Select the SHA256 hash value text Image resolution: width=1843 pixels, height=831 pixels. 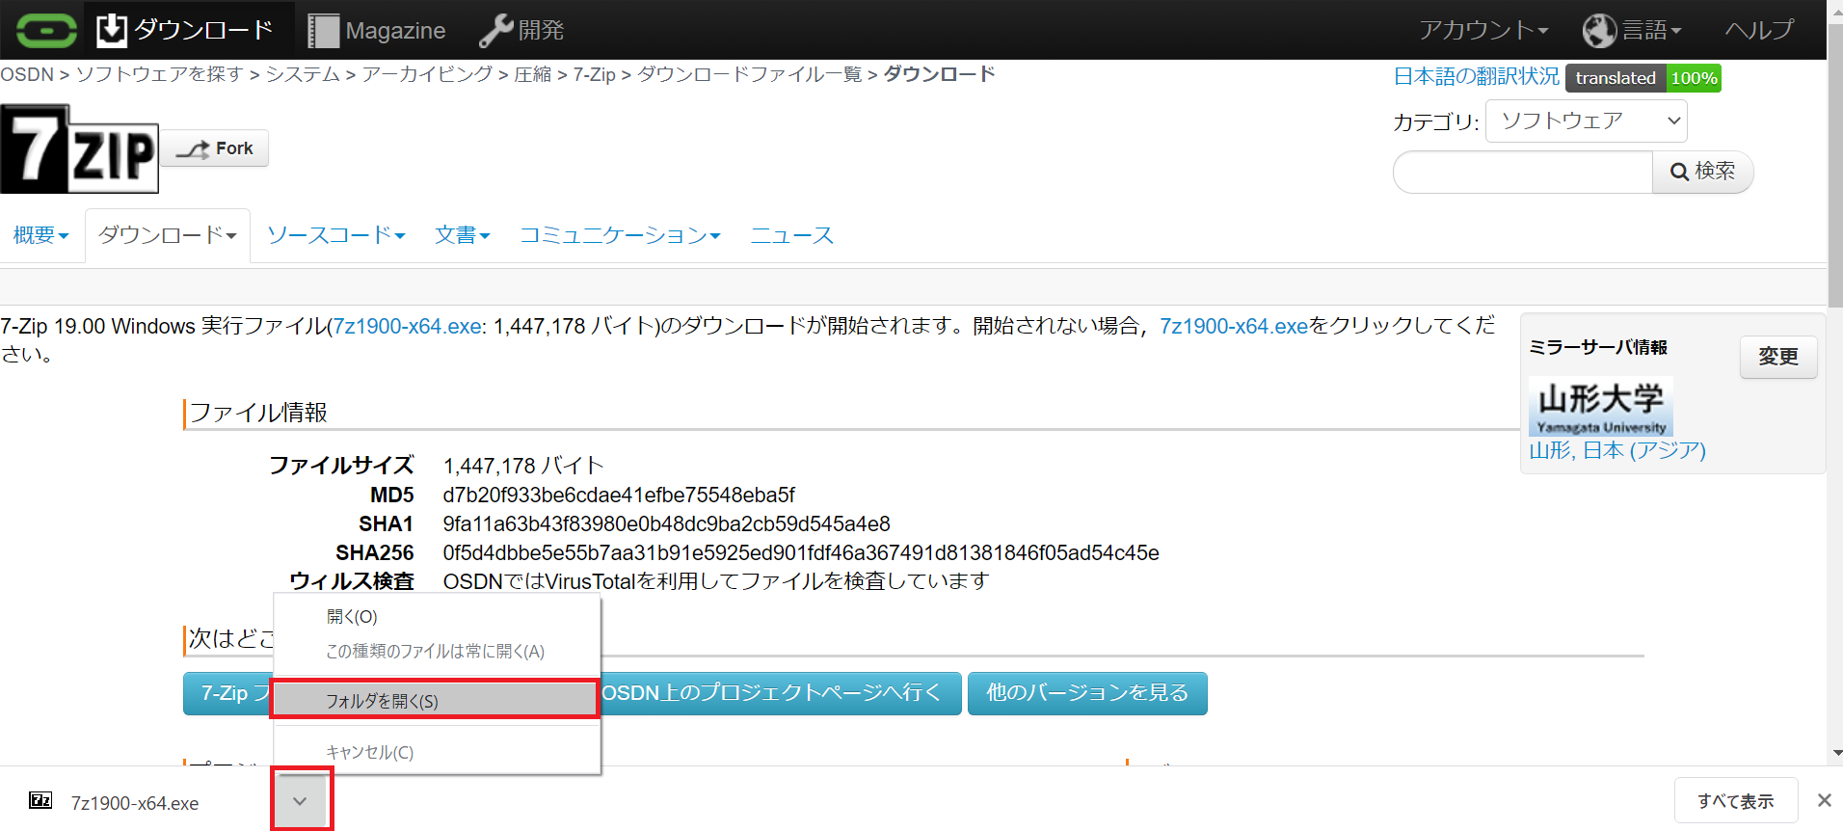tap(801, 553)
